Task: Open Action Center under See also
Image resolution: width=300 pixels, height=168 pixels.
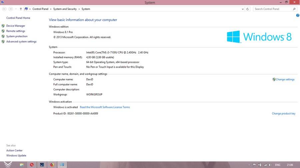Action: 14,150
